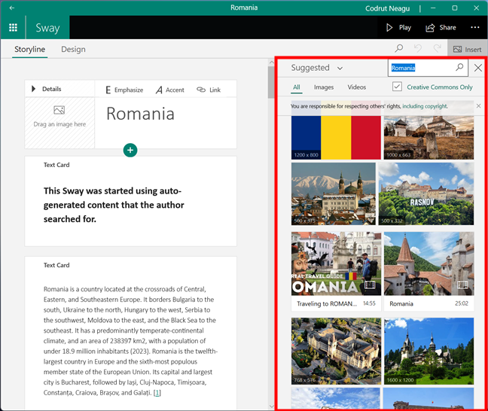Play the Sway presentation
The width and height of the screenshot is (488, 411).
click(398, 28)
